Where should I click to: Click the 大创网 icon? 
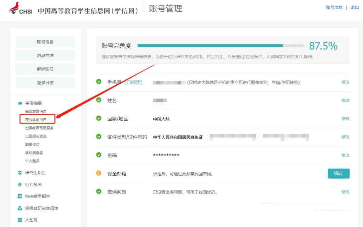pyautogui.click(x=20, y=220)
